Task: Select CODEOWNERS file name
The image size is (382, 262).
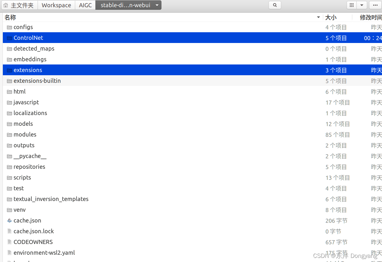Action: 33,242
